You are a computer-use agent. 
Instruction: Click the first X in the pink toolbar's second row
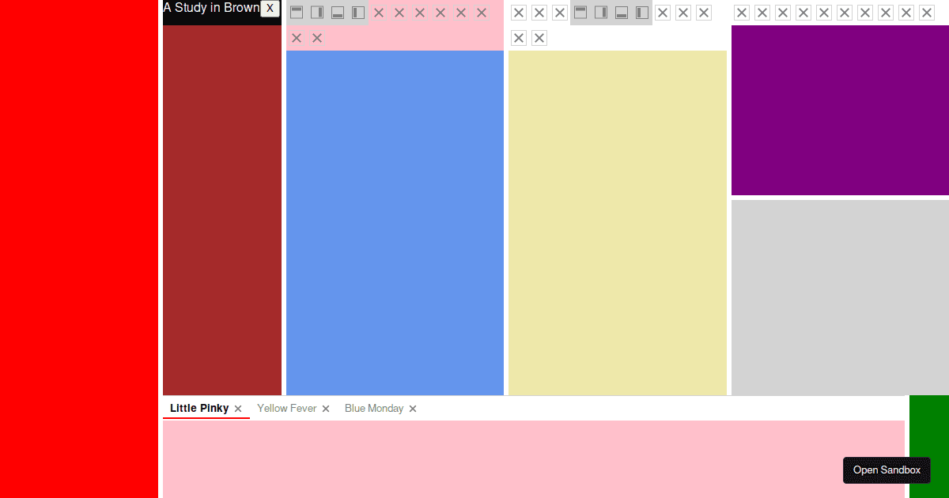(297, 37)
